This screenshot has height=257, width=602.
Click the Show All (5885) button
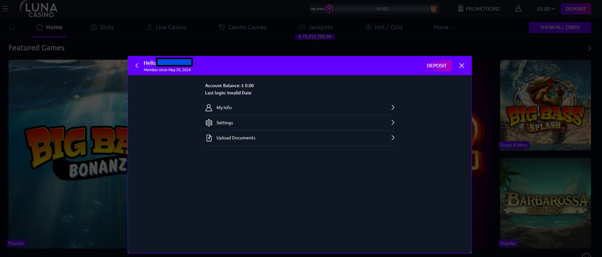point(559,27)
